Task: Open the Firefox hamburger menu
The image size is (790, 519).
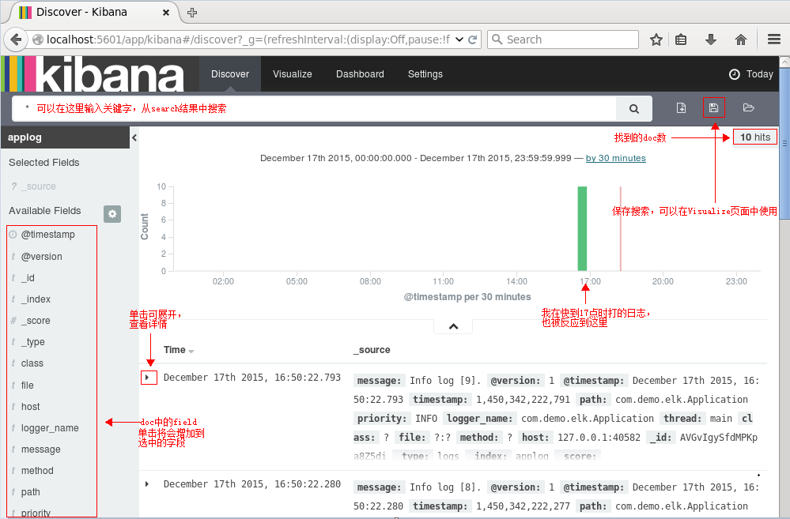Action: (773, 39)
